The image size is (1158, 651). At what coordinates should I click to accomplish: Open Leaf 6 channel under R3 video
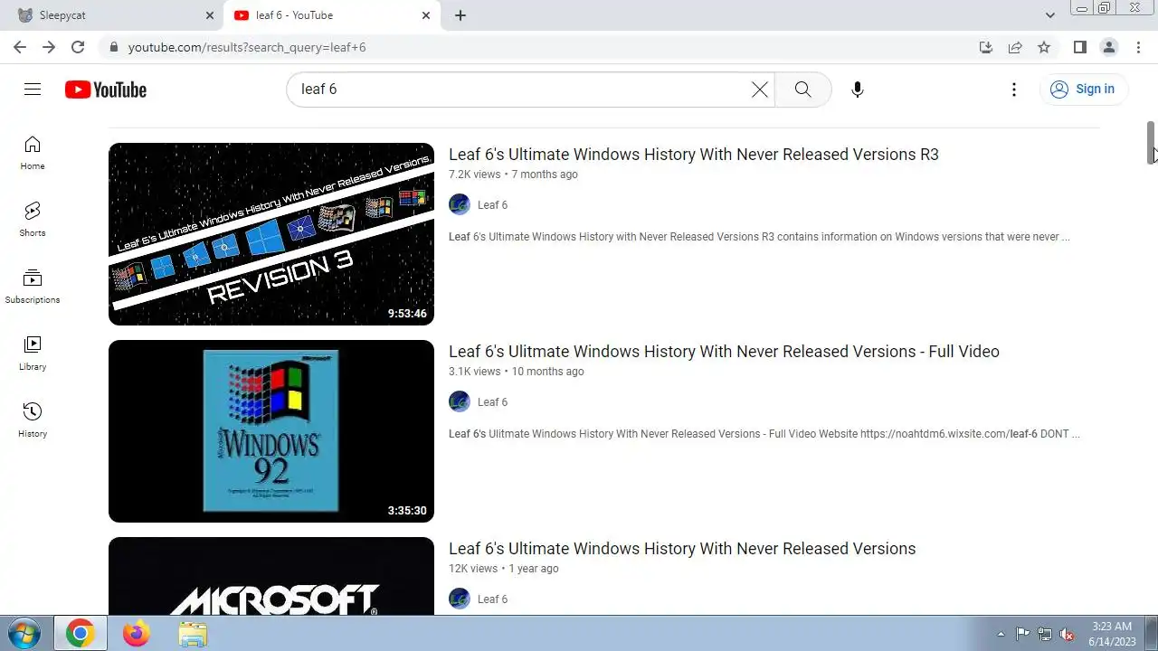492,205
